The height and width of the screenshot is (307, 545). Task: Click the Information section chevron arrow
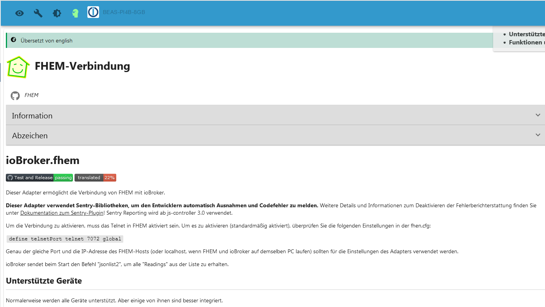tap(538, 115)
